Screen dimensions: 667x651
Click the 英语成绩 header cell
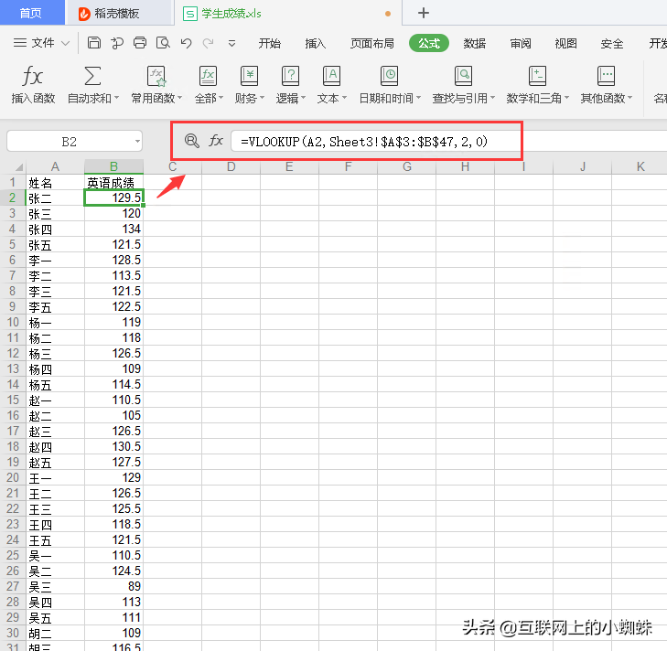point(113,183)
